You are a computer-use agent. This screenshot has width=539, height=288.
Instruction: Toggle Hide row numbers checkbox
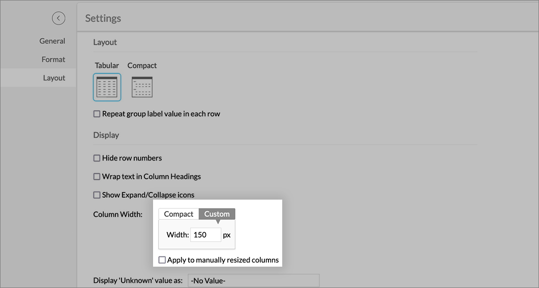[x=97, y=158]
